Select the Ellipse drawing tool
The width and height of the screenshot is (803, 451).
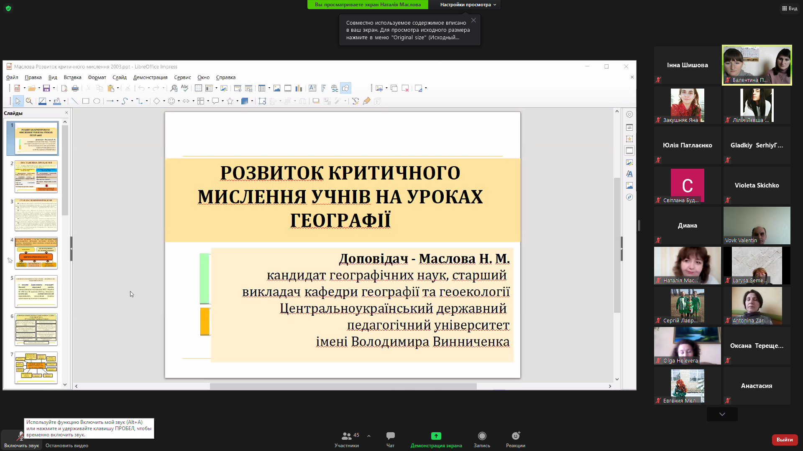97,101
